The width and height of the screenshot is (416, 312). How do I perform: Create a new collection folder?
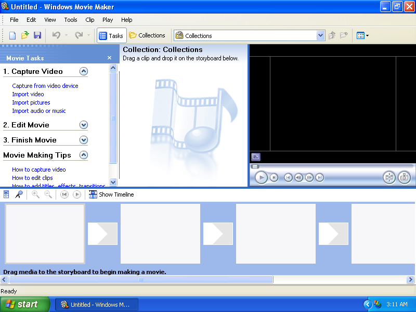pyautogui.click(x=344, y=35)
